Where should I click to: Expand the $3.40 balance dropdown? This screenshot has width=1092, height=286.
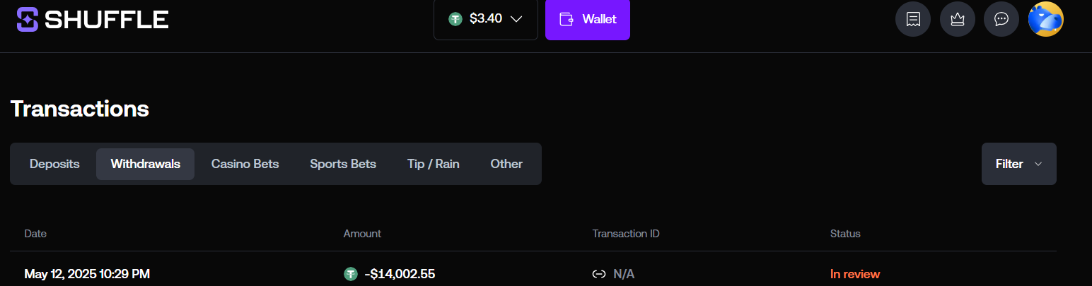[x=486, y=19]
